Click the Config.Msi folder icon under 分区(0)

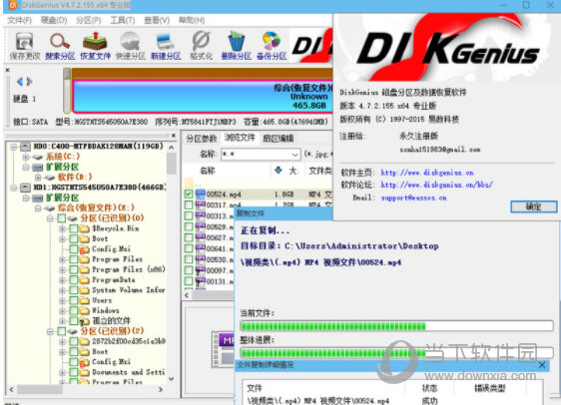click(x=85, y=249)
